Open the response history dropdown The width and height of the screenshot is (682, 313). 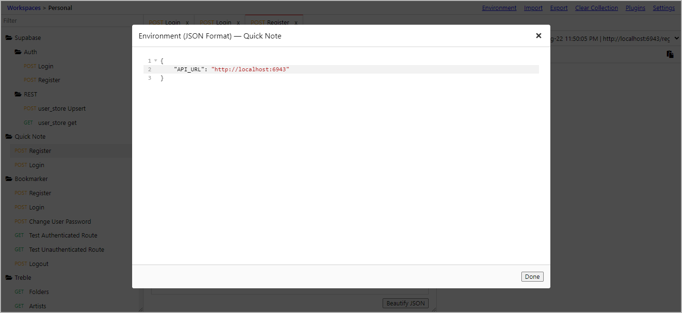[x=615, y=38]
